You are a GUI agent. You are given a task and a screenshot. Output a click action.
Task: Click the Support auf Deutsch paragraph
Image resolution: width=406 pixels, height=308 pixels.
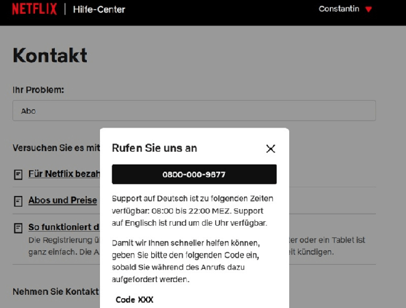(x=192, y=211)
